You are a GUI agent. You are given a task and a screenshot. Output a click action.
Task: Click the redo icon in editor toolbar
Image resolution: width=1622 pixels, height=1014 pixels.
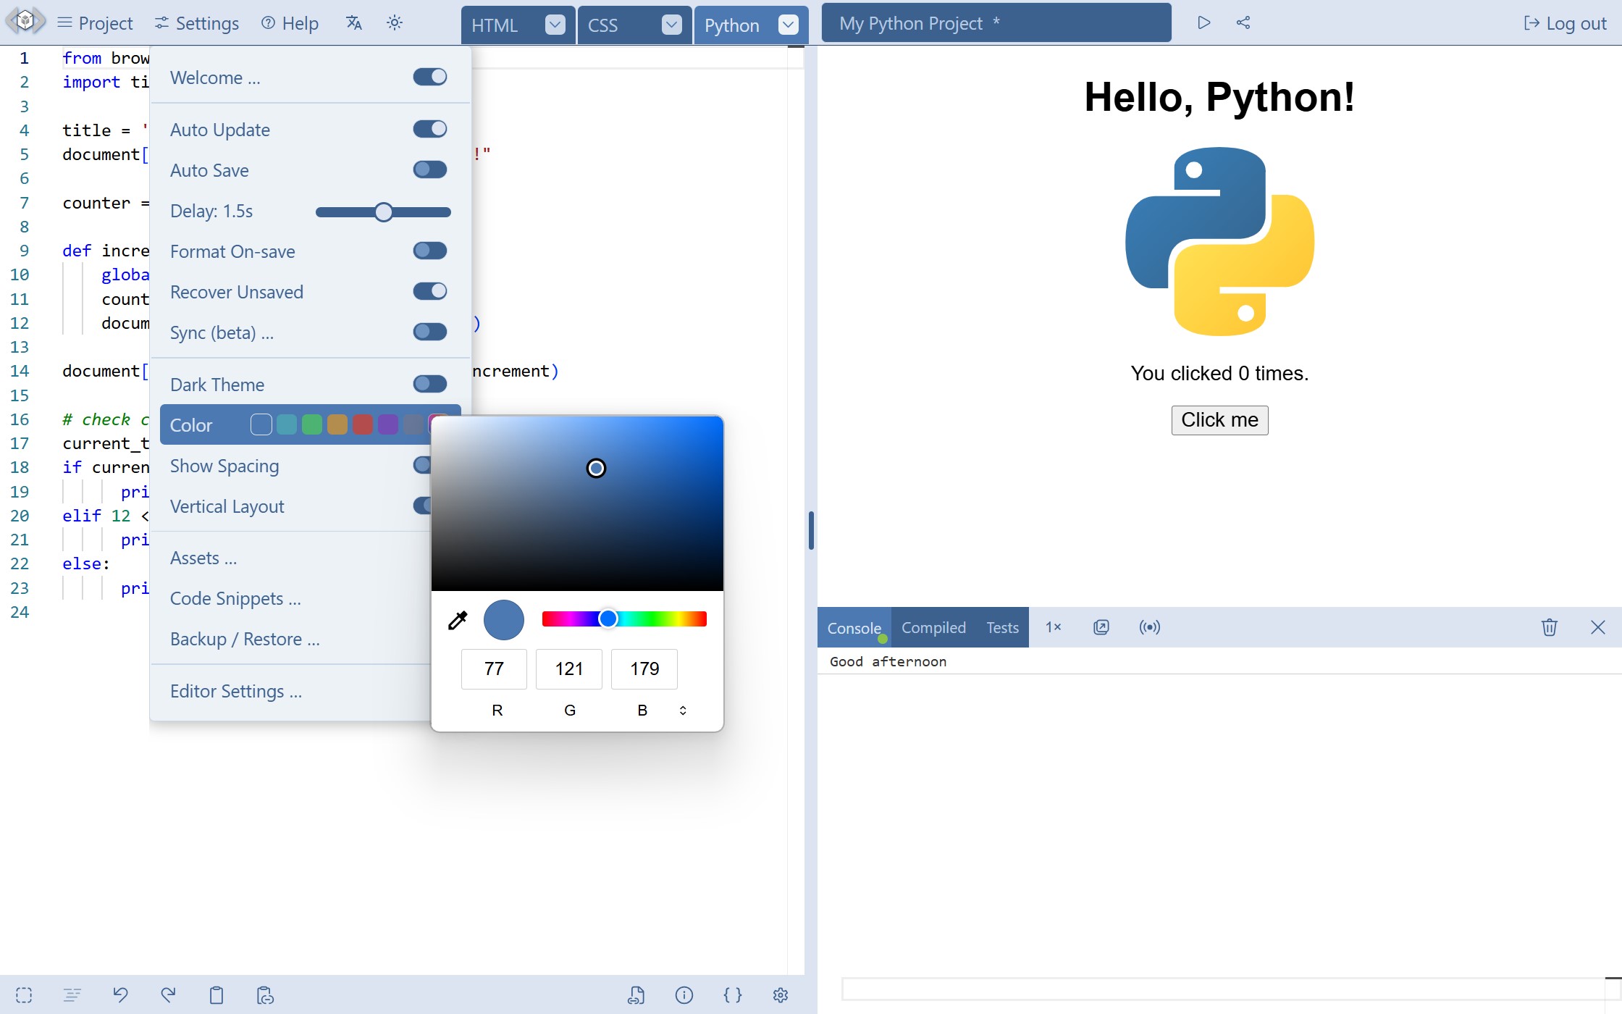point(168,995)
